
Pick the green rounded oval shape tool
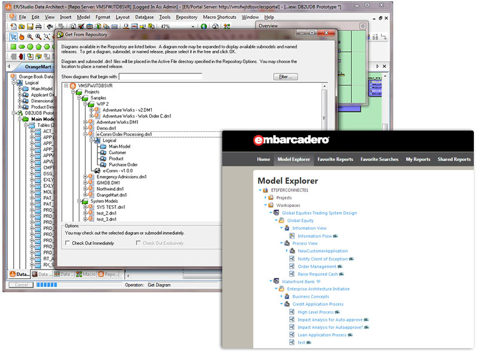(22, 47)
